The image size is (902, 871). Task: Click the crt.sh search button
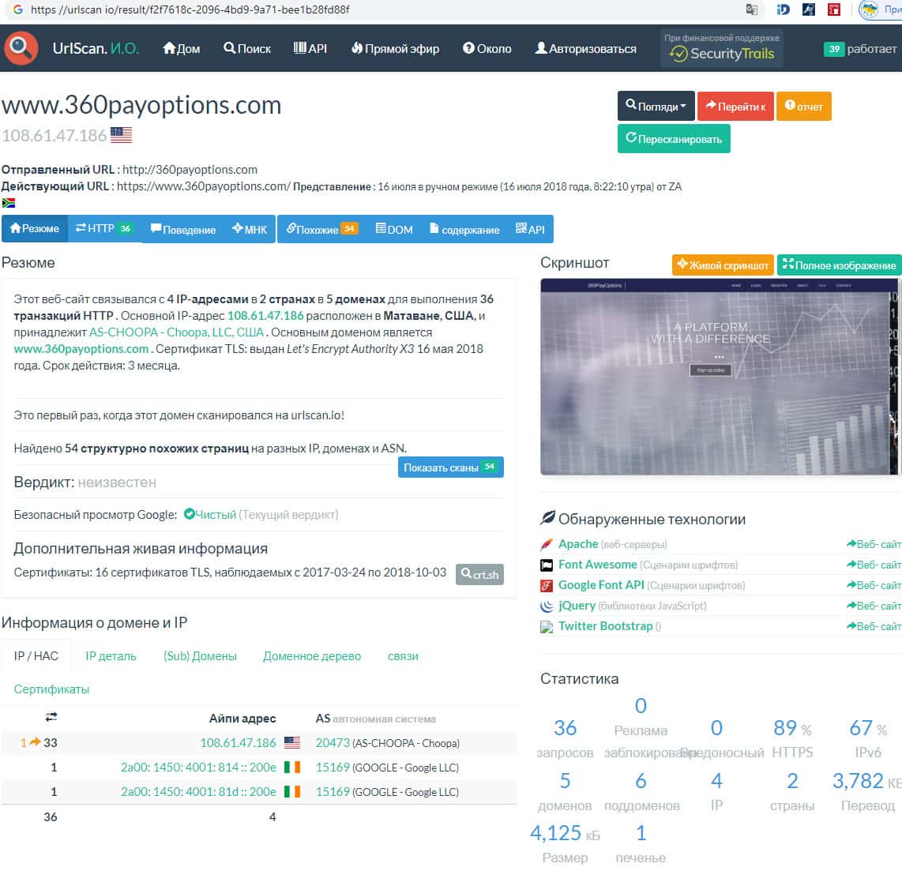(x=479, y=573)
